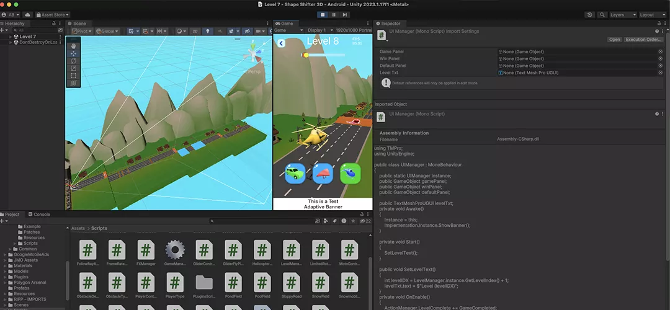Open the Scene view kebab menu
The width and height of the screenshot is (670, 310).
pyautogui.click(x=269, y=24)
